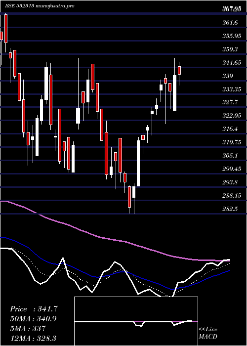Click the 344.65 price axis label
Viewport: 247px width, 346px height.
[x=232, y=63]
